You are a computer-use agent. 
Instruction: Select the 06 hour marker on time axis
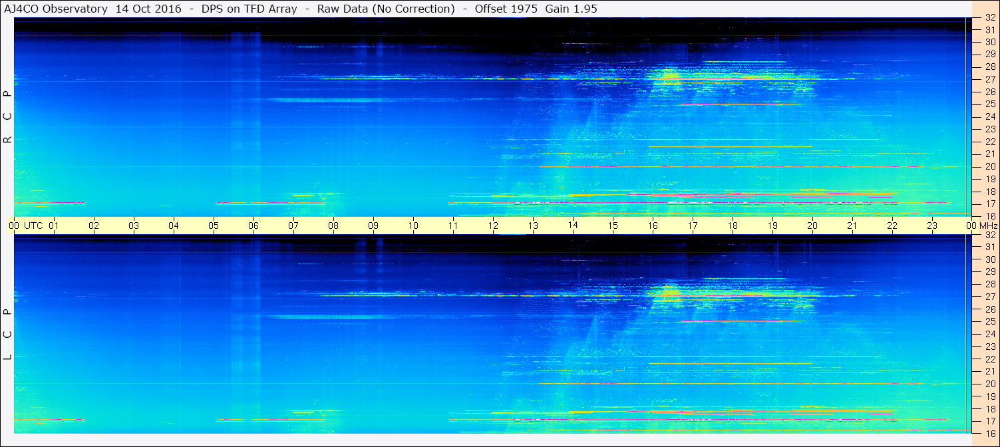point(253,225)
